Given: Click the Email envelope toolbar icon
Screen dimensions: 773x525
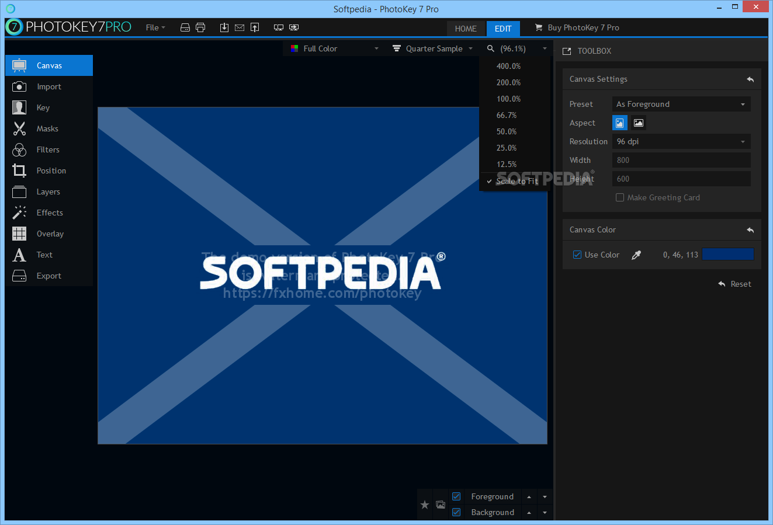Looking at the screenshot, I should (x=240, y=27).
